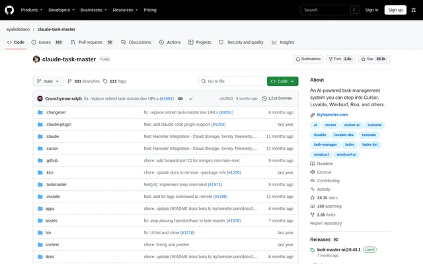Open the task-master-ai@0.43.1 release link

pos(338,249)
